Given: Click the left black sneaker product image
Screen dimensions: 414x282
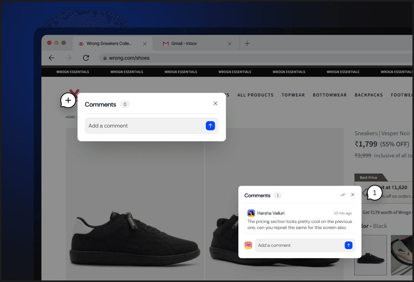Looking at the screenshot, I should point(134,204).
